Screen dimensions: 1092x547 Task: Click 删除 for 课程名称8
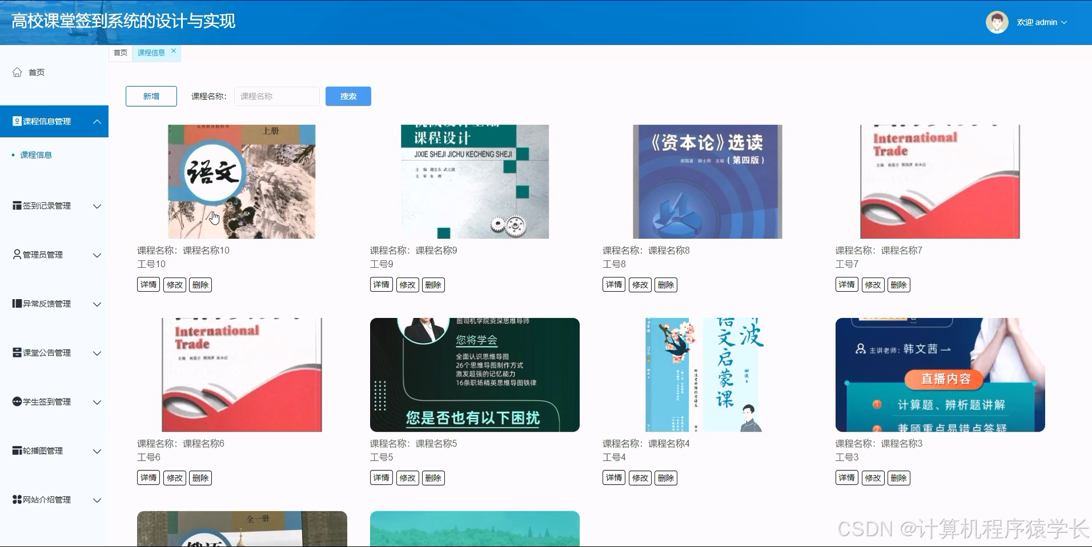tap(666, 285)
